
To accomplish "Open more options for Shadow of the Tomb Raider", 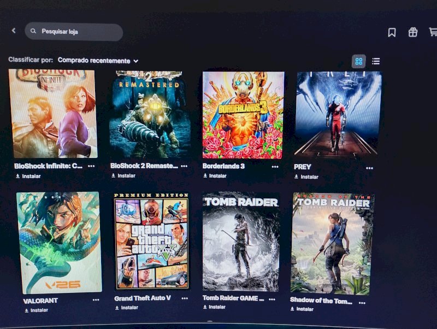I will [x=362, y=303].
